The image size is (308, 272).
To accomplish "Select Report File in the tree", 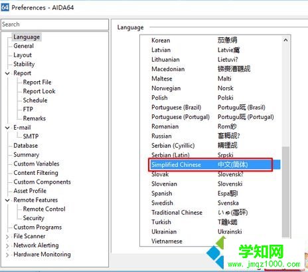I will 37,82.
